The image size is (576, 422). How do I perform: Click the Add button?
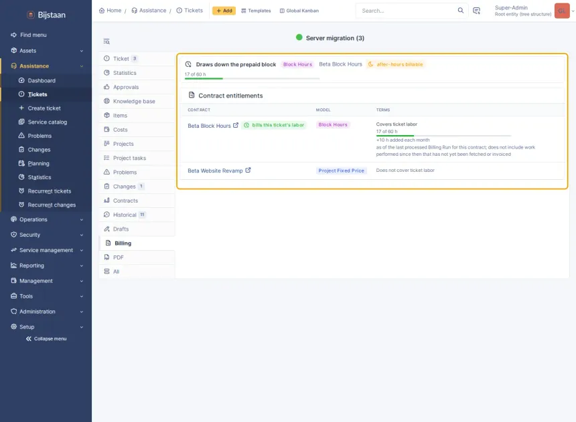point(224,11)
